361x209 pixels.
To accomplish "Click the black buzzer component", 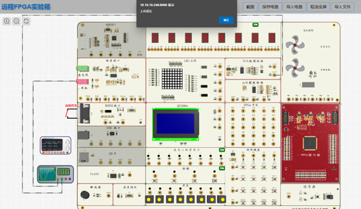I will 85,195.
